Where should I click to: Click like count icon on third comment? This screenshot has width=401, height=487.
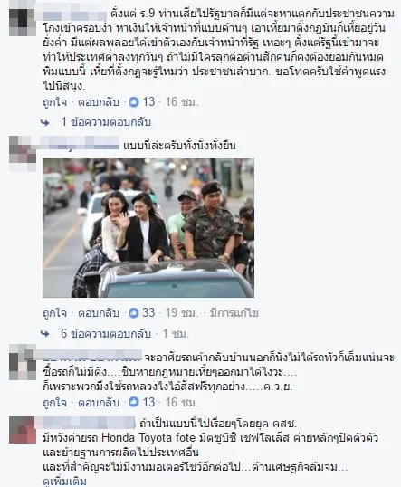pos(134,402)
